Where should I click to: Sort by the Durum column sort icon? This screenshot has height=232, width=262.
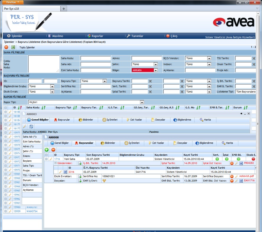[x=246, y=108]
